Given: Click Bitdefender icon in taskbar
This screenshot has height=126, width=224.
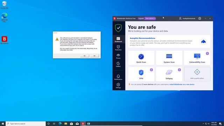Looking at the screenshot, I should click(83, 124).
